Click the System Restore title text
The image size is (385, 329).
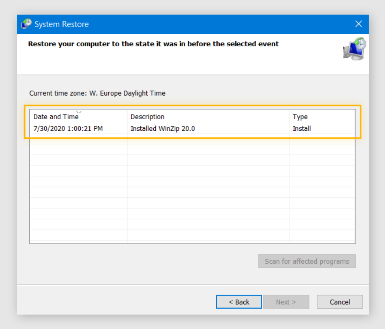point(62,24)
